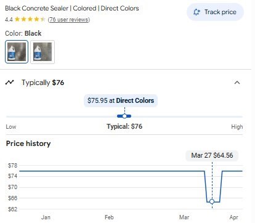Click the star rating icons
255x223 pixels.
(30, 19)
